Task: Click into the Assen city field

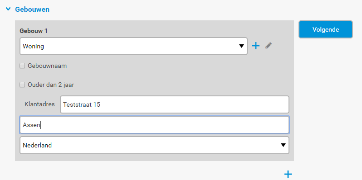Action: (x=154, y=125)
